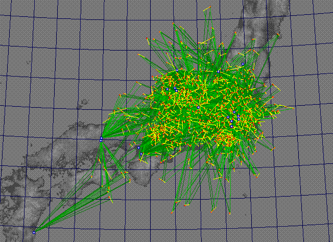Select the west-coast station where green lines converge
The width and height of the screenshot is (333, 242).
coord(101,139)
